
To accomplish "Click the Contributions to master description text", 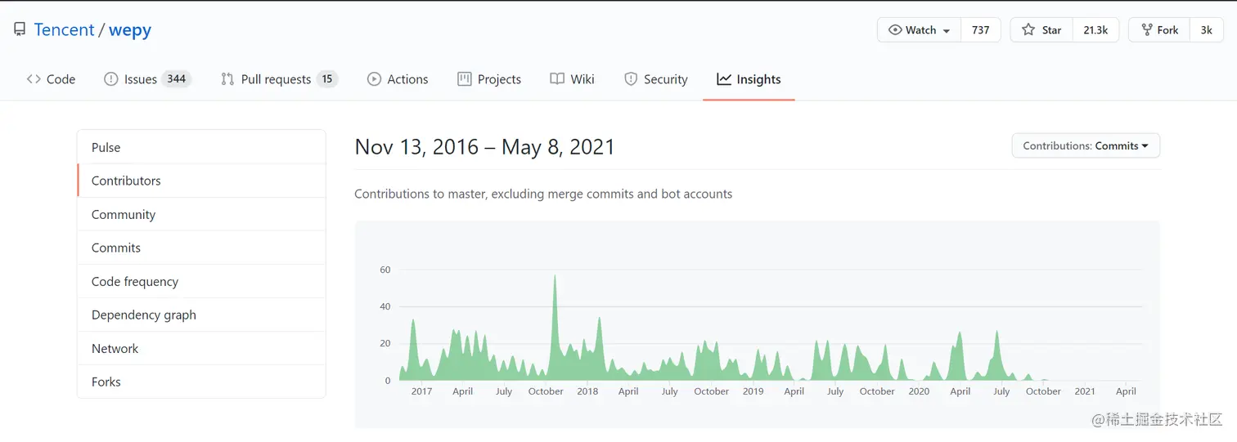I will tap(543, 194).
